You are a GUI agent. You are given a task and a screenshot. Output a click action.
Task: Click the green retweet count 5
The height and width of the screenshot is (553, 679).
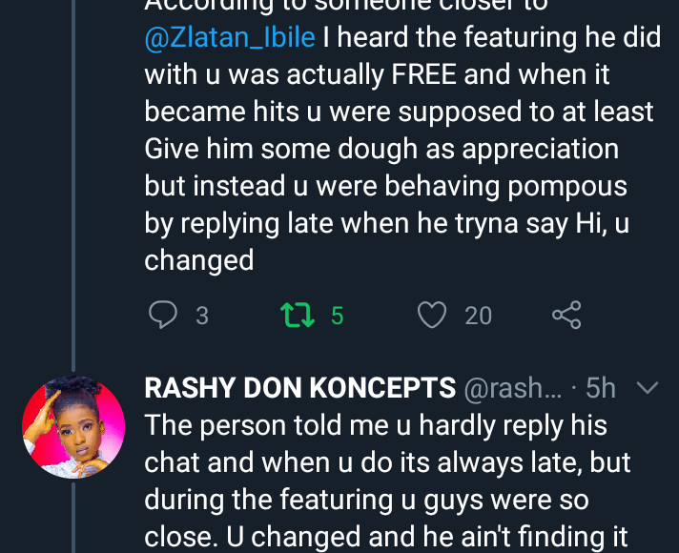point(337,316)
